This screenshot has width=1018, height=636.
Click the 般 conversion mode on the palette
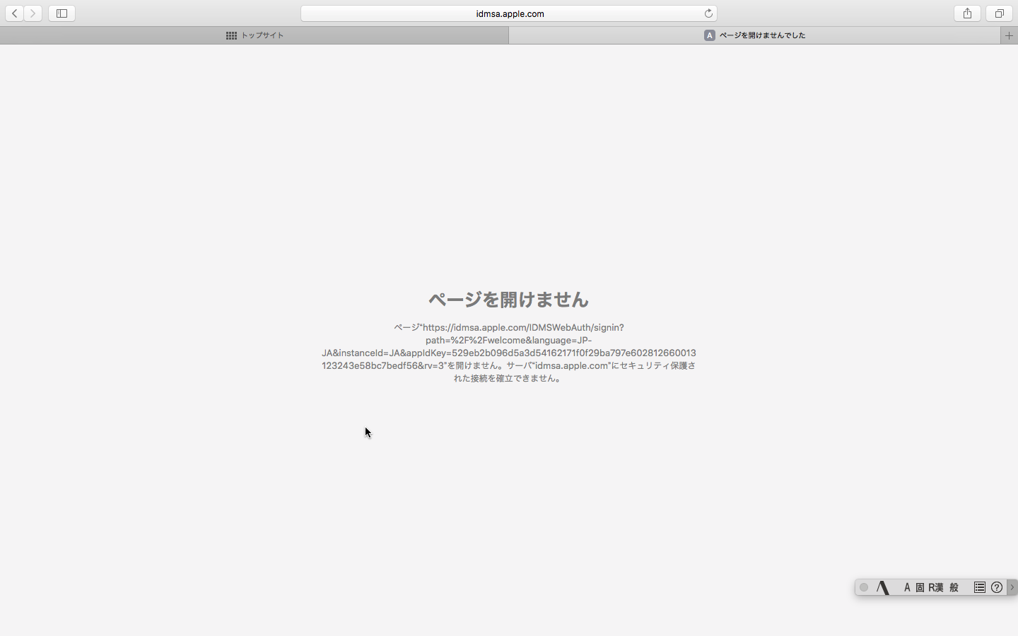954,587
